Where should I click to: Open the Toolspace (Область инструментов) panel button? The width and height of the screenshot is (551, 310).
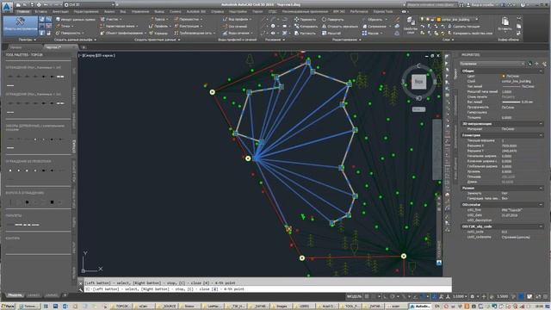pos(20,26)
